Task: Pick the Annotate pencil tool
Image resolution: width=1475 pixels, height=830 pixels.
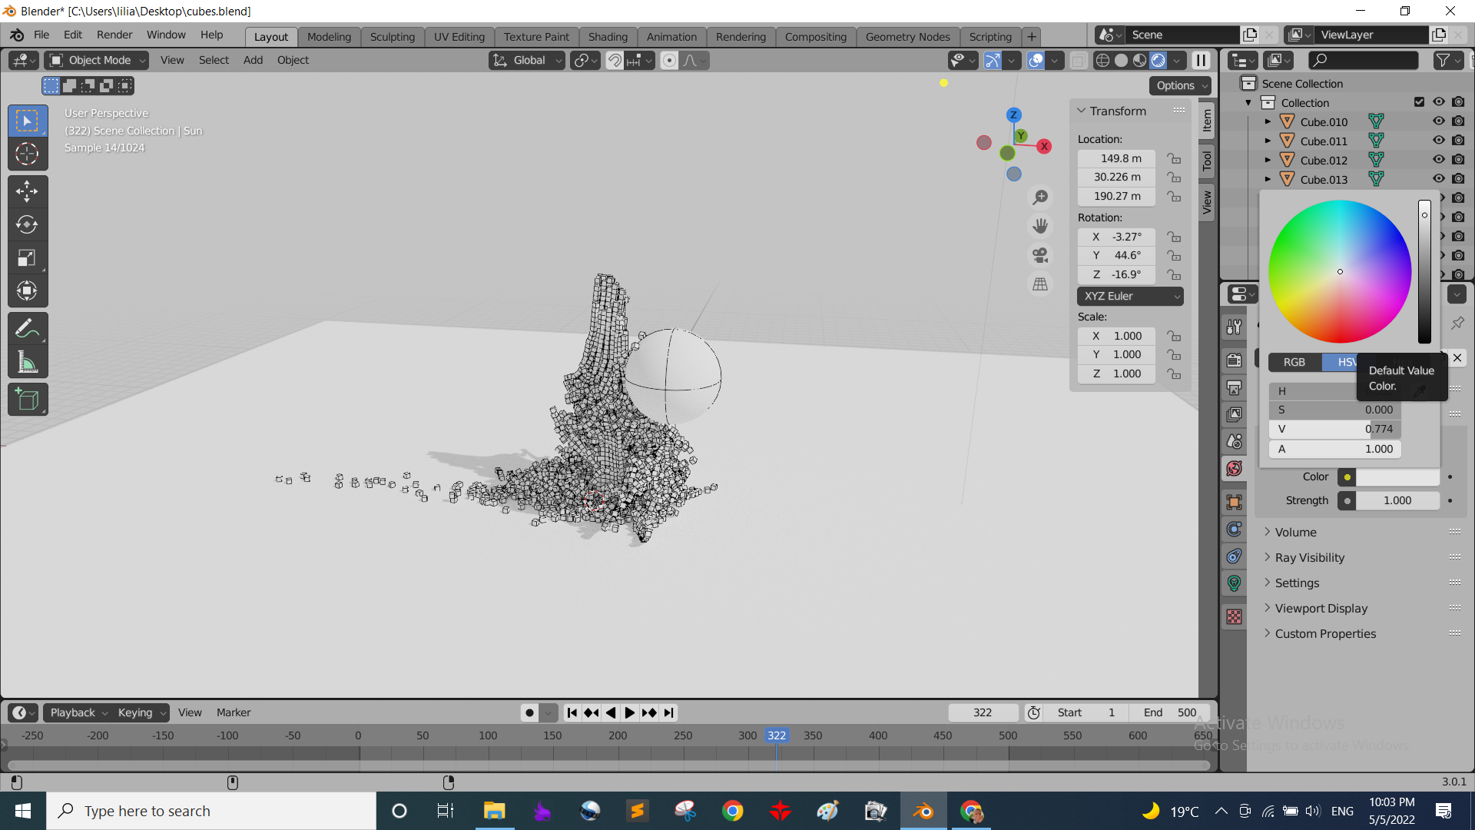Action: [27, 329]
